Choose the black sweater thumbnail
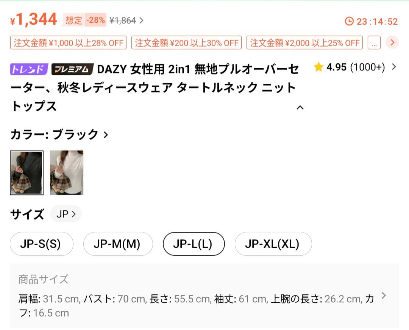This screenshot has width=409, height=330. 27,172
